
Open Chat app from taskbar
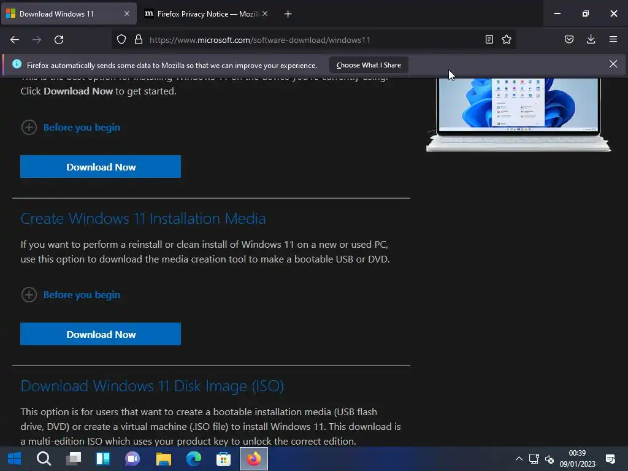[132, 459]
